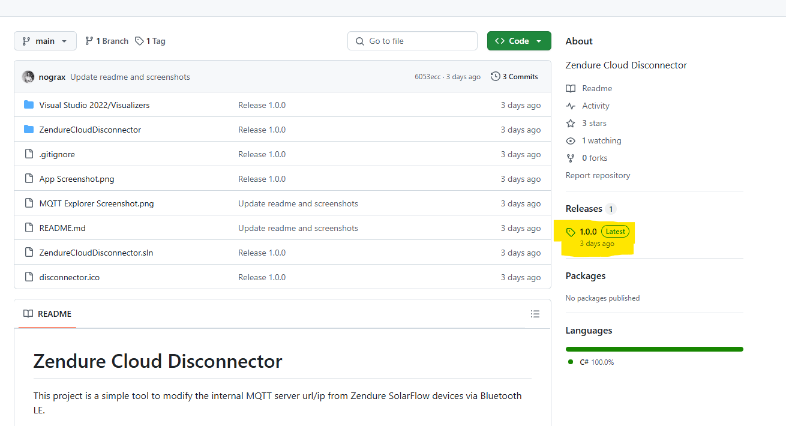Open the README.md file
Viewport: 786px width, 426px height.
click(x=62, y=228)
